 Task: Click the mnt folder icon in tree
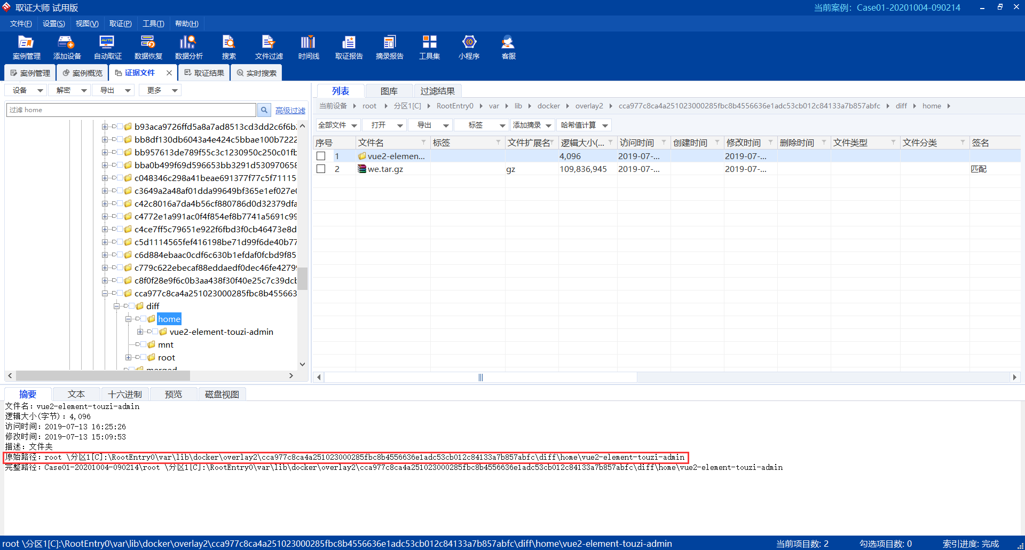tap(151, 344)
